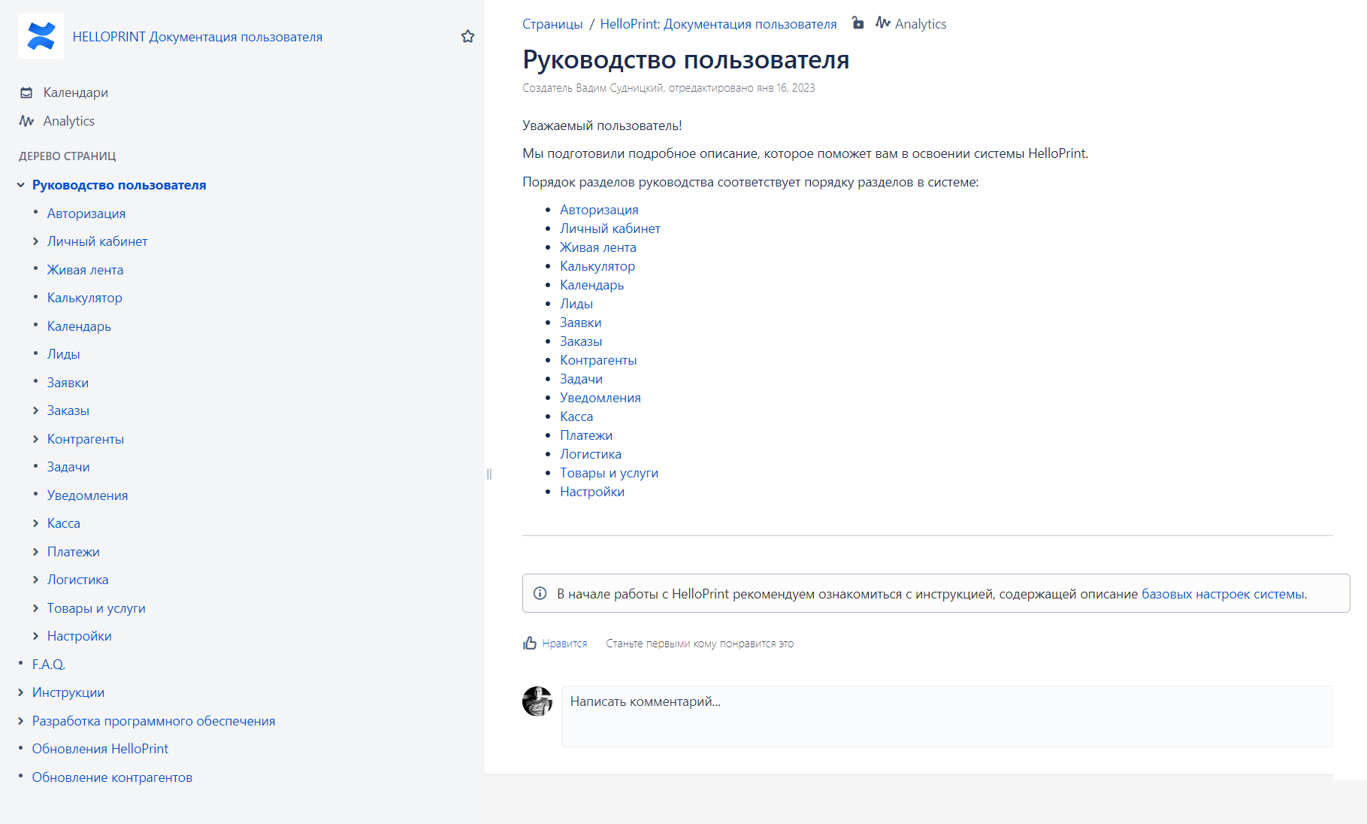Open Analytics from the page header
Image resolution: width=1367 pixels, height=824 pixels.
911,24
